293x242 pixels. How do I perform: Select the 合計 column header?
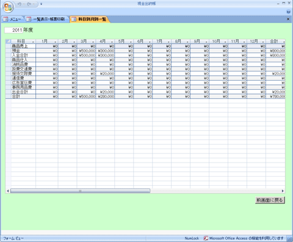point(275,42)
